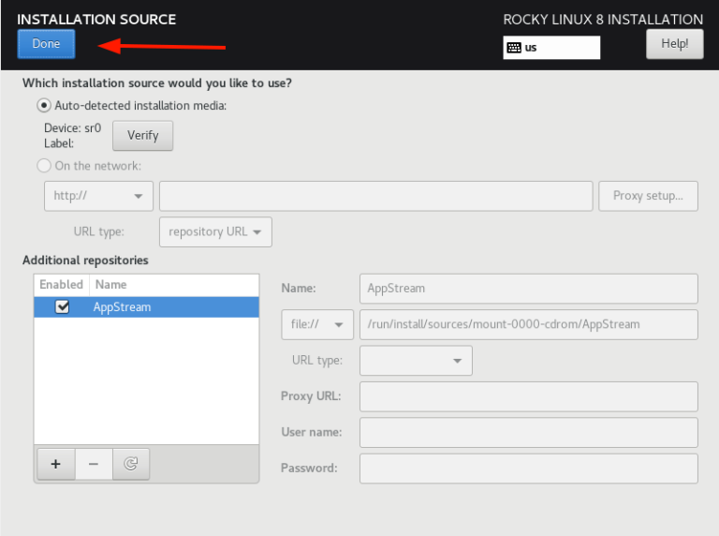719x536 pixels.
Task: Open Proxy setup dialog
Action: pos(648,196)
